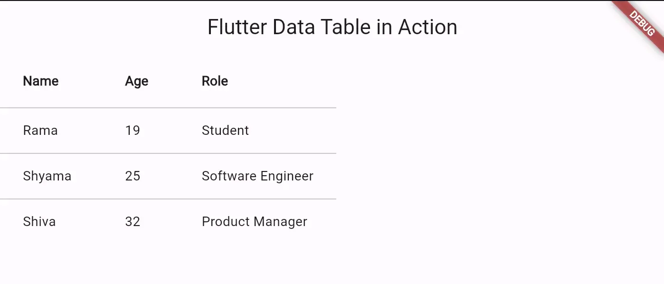This screenshot has width=664, height=284.
Task: Select the age 32 cell
Action: click(133, 222)
